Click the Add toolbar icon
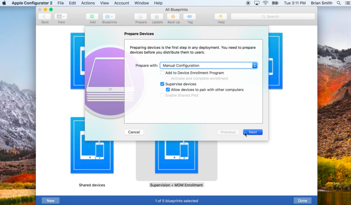 [x=92, y=17]
